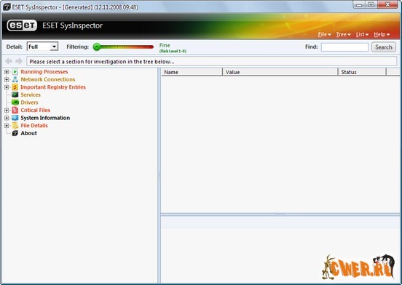Select Drivers in the tree

[x=29, y=103]
